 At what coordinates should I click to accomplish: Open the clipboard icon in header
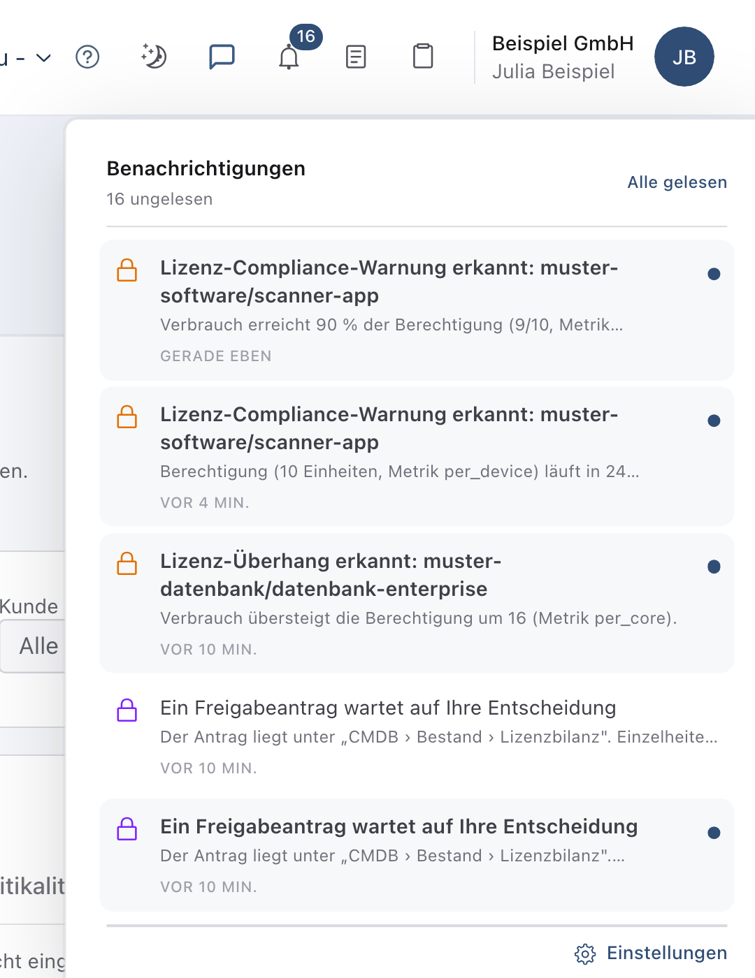point(423,56)
